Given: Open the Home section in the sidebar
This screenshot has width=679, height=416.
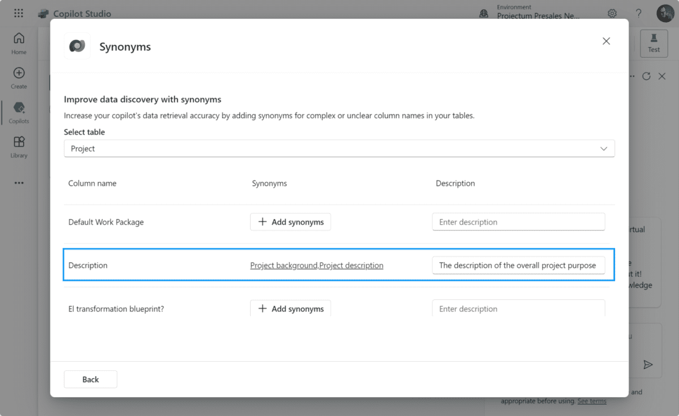Looking at the screenshot, I should (18, 42).
